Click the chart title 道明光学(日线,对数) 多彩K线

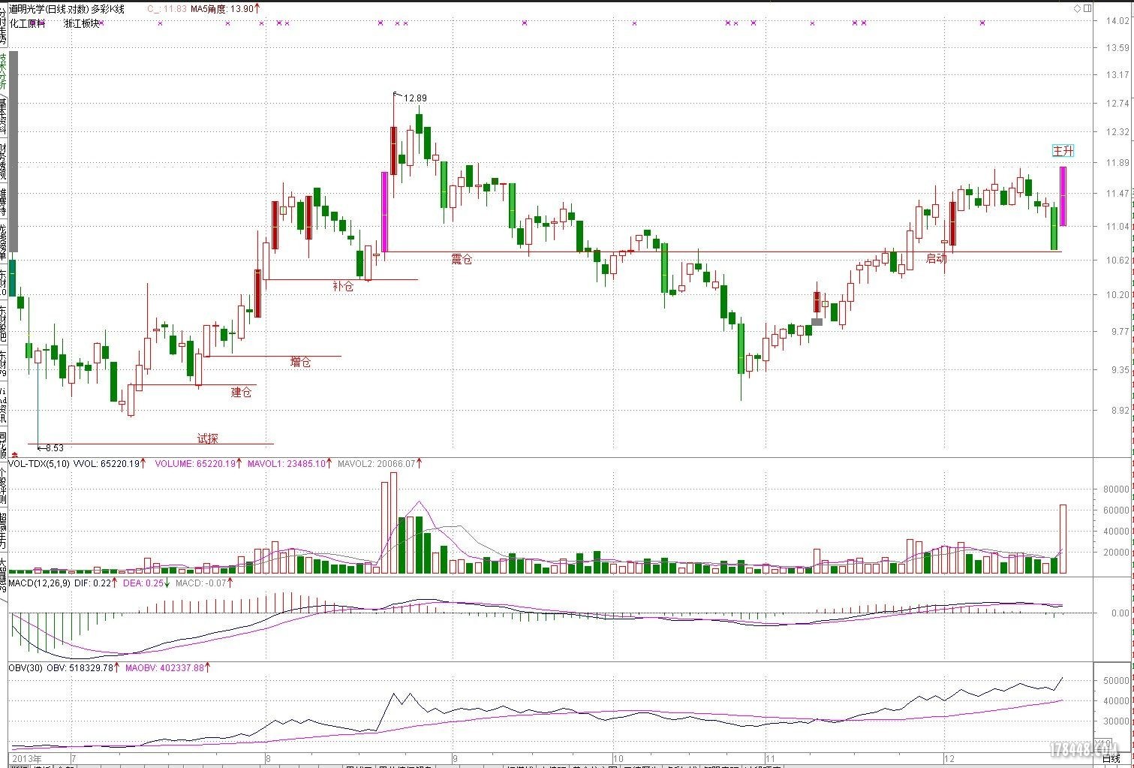point(67,9)
